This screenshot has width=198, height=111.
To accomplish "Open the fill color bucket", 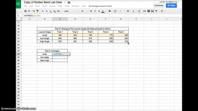I will (x=110, y=11).
